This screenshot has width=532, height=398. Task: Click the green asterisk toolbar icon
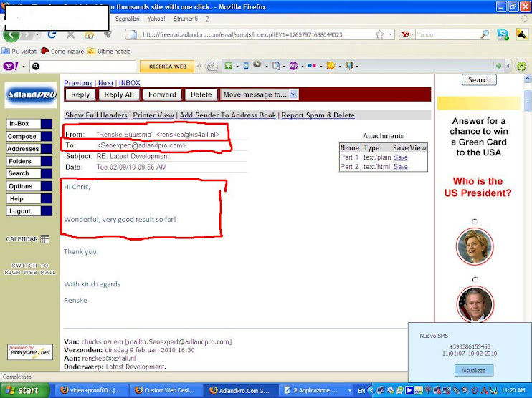click(x=229, y=66)
